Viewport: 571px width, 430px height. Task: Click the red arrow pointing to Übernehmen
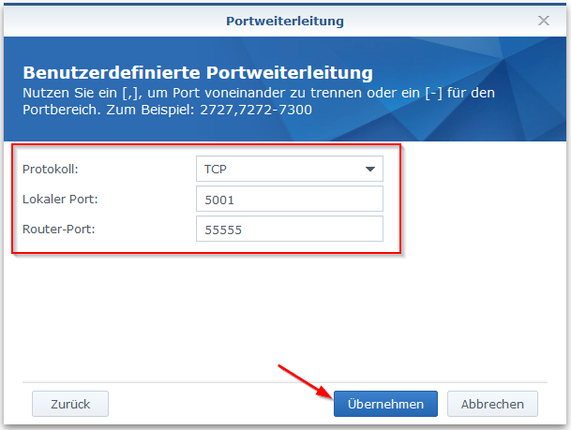pyautogui.click(x=302, y=378)
